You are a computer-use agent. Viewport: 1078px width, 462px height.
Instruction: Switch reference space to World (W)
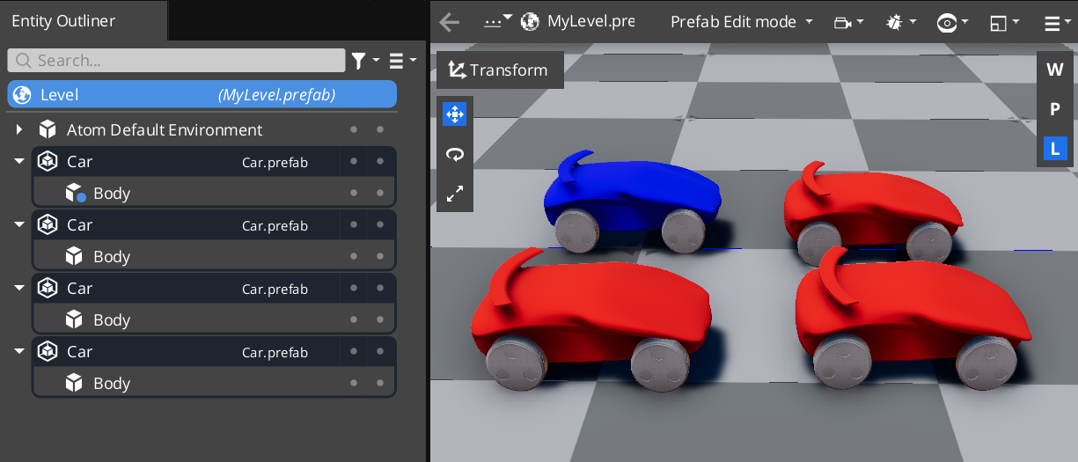pyautogui.click(x=1054, y=70)
